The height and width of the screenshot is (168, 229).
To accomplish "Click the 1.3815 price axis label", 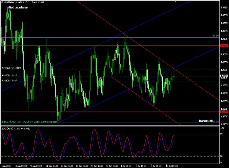I will (224, 109).
